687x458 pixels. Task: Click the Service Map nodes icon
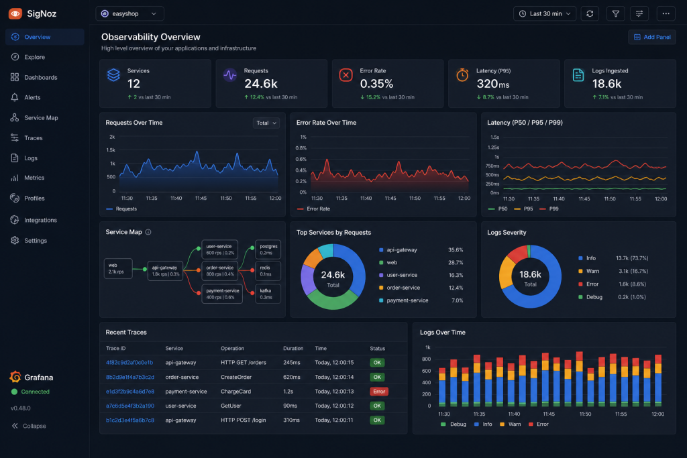[x=15, y=117]
